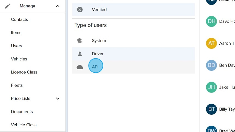This screenshot has width=235, height=132.
Task: Open the Fleets link
Action: point(17,85)
